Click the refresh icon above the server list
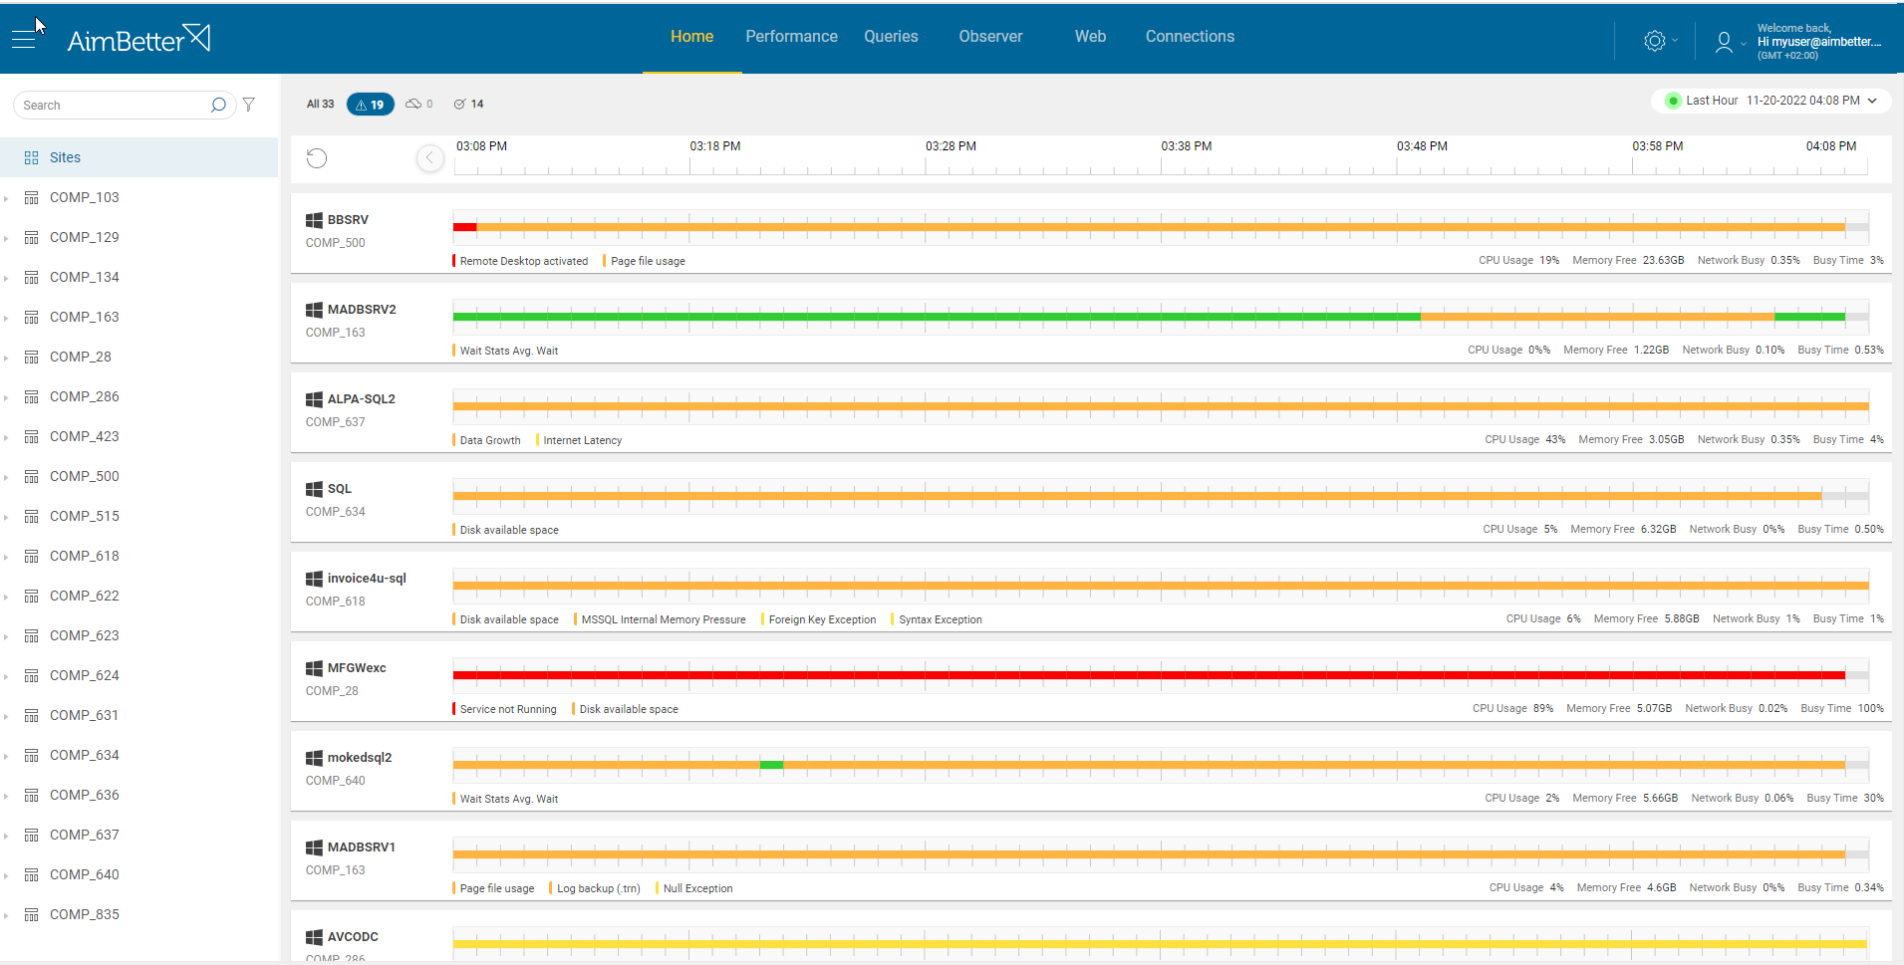 tap(317, 157)
